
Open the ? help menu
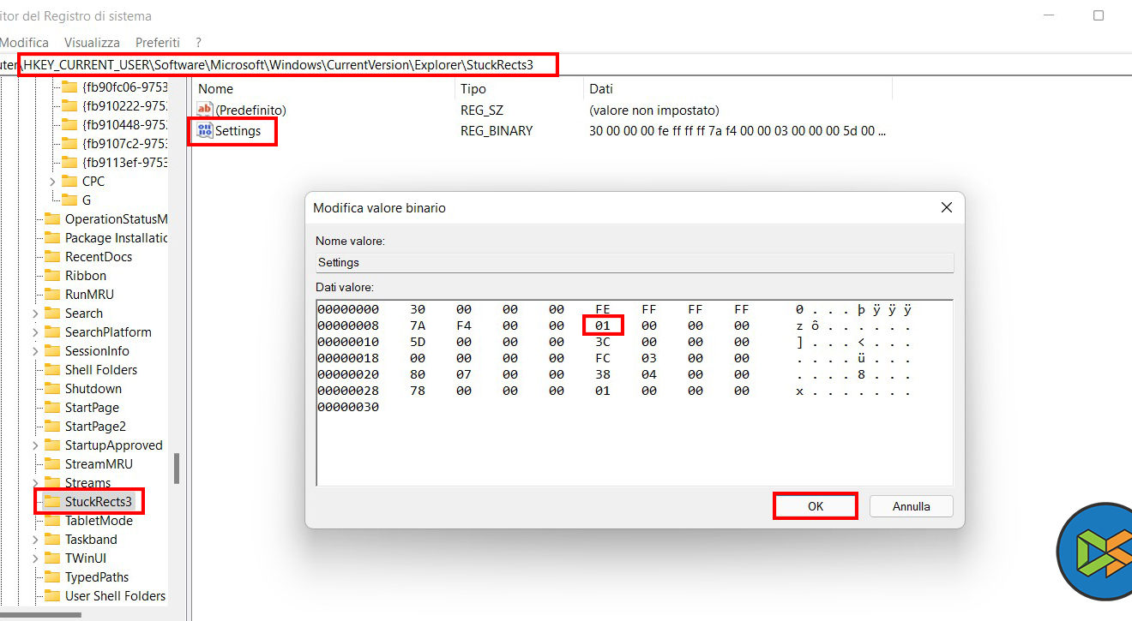(x=198, y=42)
